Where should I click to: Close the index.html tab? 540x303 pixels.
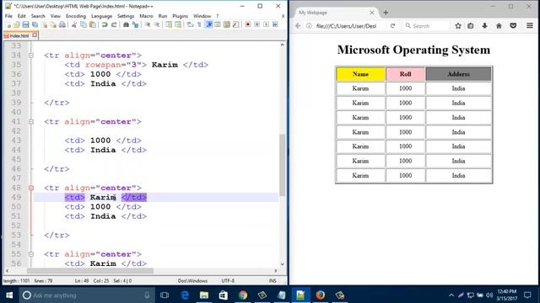pyautogui.click(x=35, y=35)
